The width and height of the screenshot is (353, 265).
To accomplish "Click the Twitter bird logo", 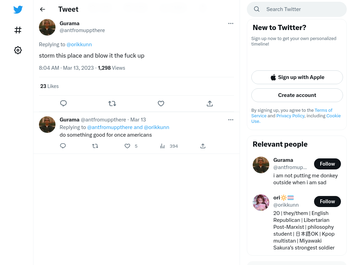I will [18, 9].
